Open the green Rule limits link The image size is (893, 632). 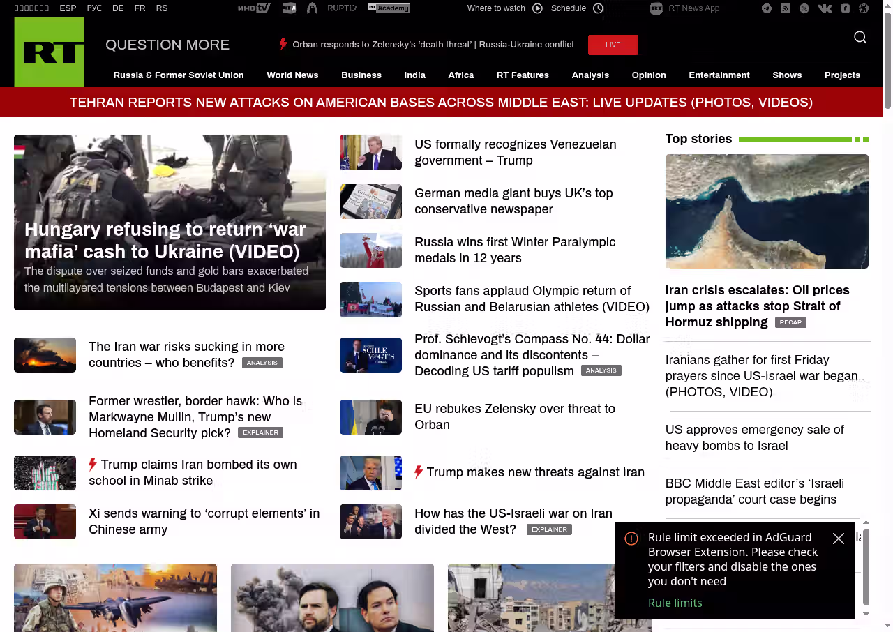coord(675,603)
